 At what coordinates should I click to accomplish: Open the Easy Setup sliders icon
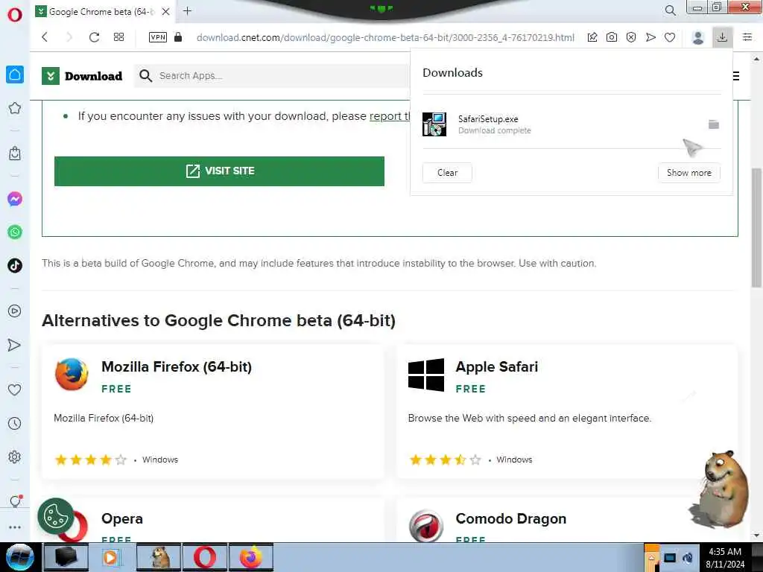(747, 37)
